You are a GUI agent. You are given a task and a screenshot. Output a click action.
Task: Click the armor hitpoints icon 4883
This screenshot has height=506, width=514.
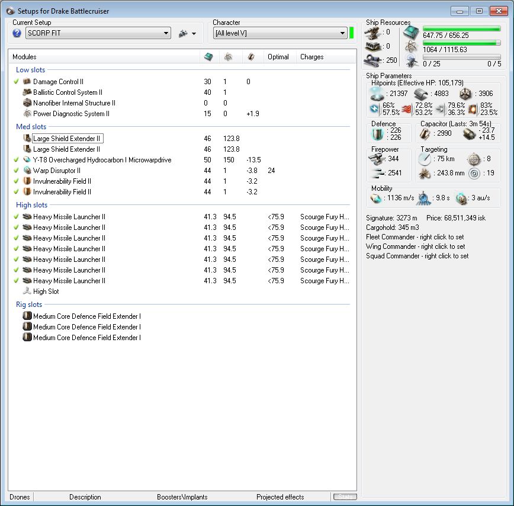coord(421,94)
